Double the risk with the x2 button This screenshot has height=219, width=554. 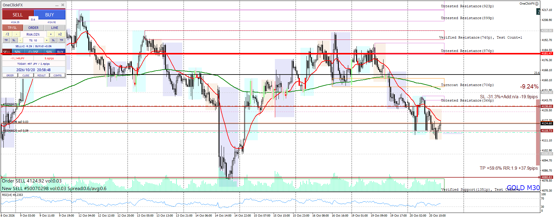(60, 34)
